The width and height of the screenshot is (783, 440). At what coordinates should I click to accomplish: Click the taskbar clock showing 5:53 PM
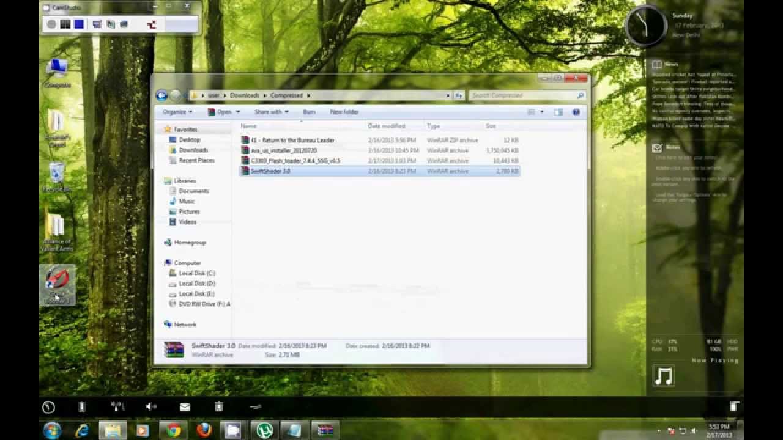[718, 430]
